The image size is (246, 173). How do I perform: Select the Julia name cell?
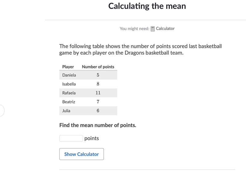click(x=66, y=111)
